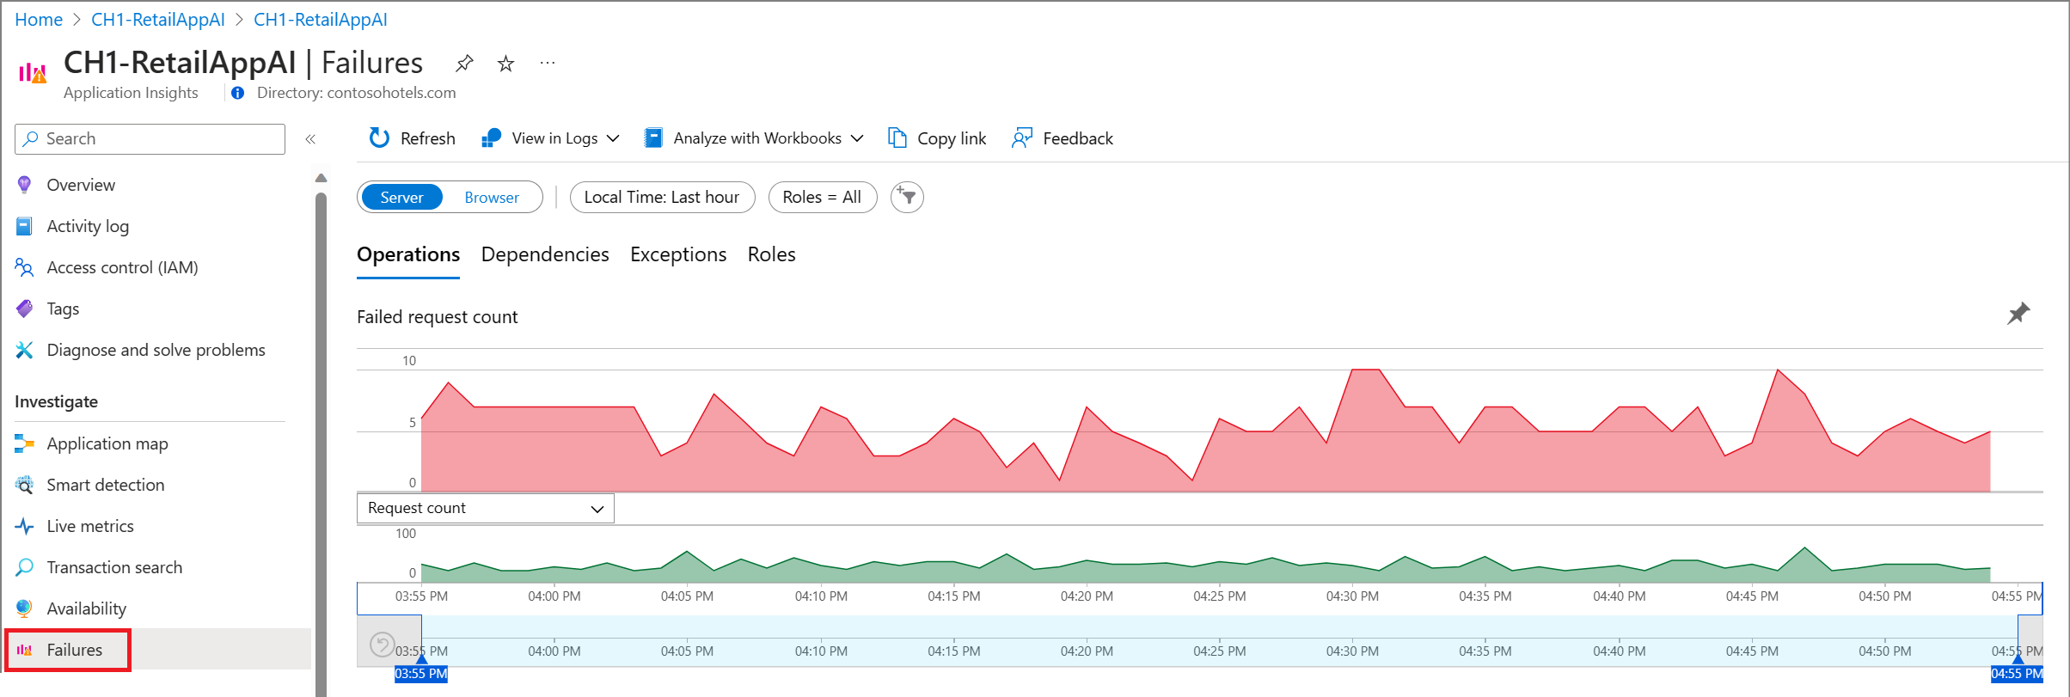Expand the View in Logs dropdown

click(551, 138)
